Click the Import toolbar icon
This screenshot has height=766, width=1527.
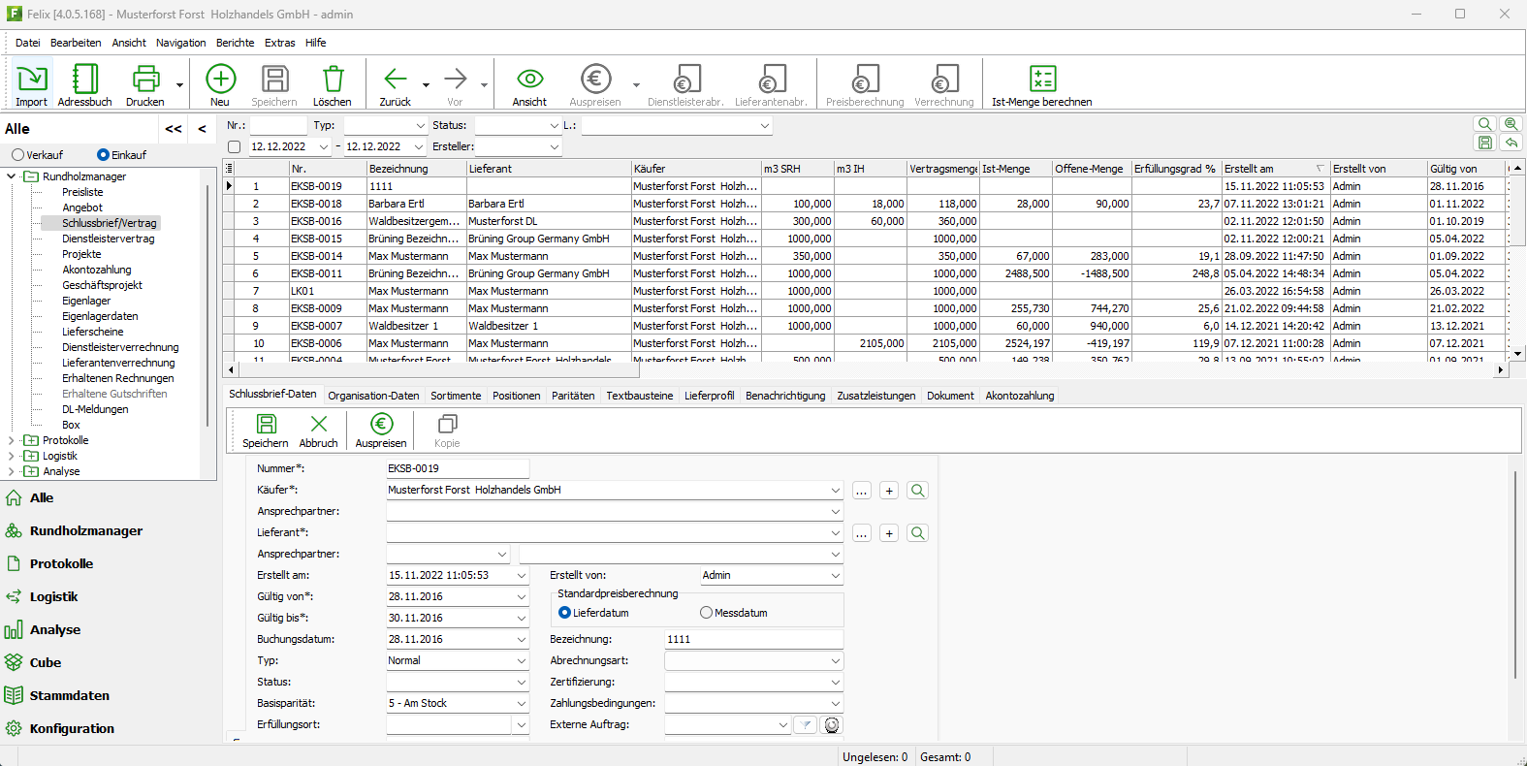pyautogui.click(x=31, y=80)
